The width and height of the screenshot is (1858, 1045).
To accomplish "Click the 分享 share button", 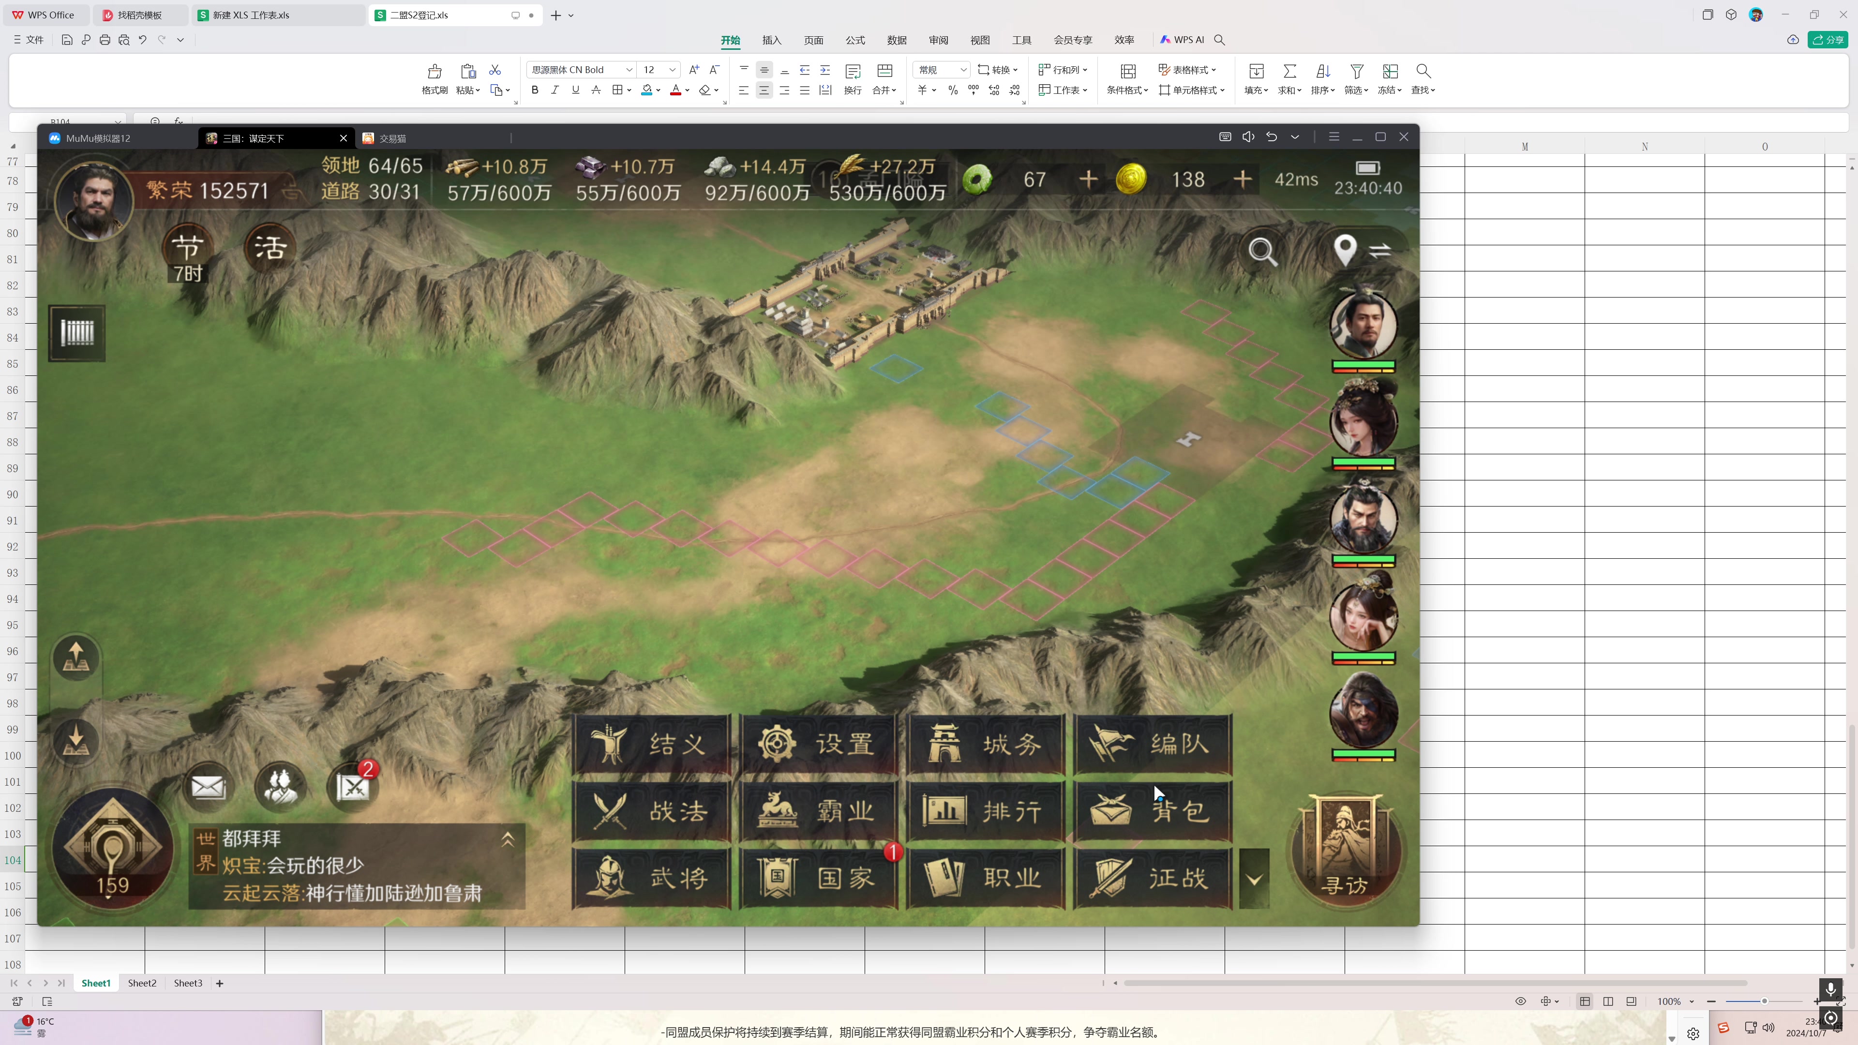I will click(1828, 40).
